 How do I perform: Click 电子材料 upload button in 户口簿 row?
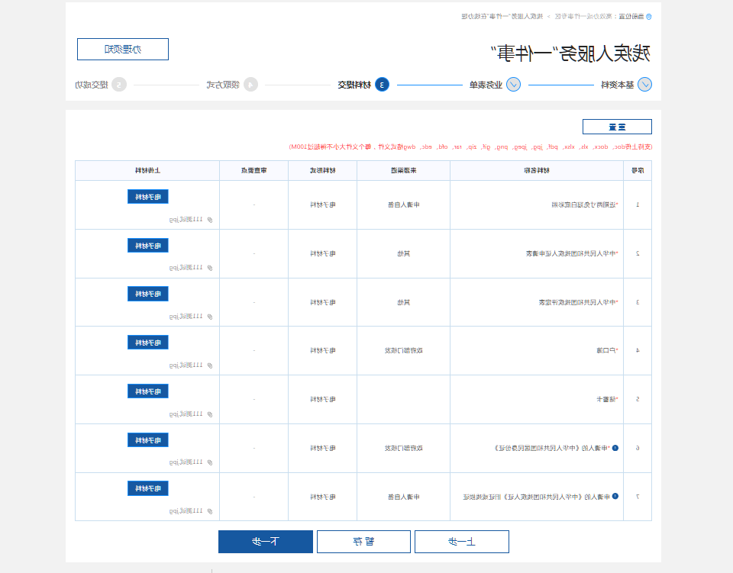pos(147,343)
